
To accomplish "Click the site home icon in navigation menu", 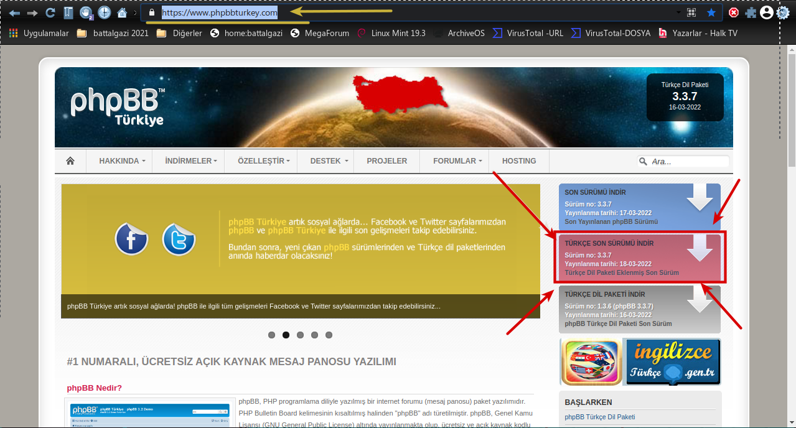I will click(70, 161).
